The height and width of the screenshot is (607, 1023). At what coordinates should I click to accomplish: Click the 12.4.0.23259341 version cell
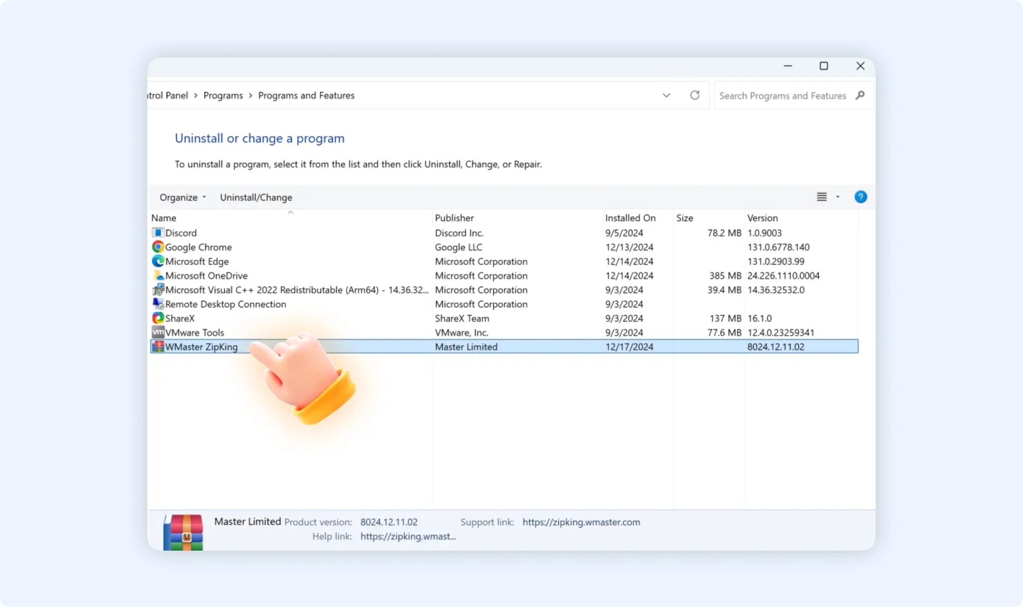click(x=780, y=332)
